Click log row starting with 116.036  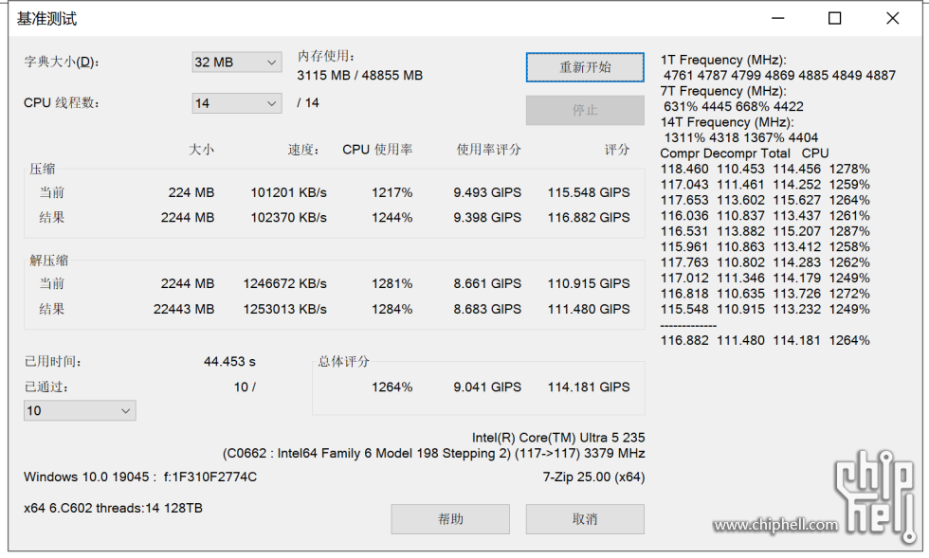(x=765, y=216)
